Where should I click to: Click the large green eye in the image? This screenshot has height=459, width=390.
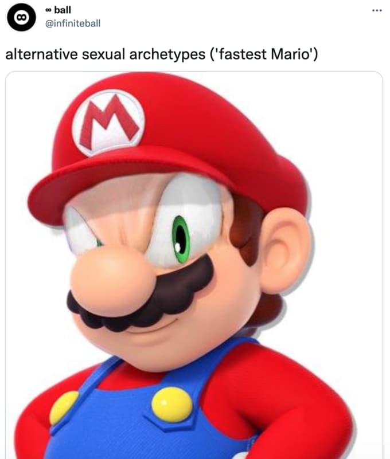pyautogui.click(x=181, y=240)
